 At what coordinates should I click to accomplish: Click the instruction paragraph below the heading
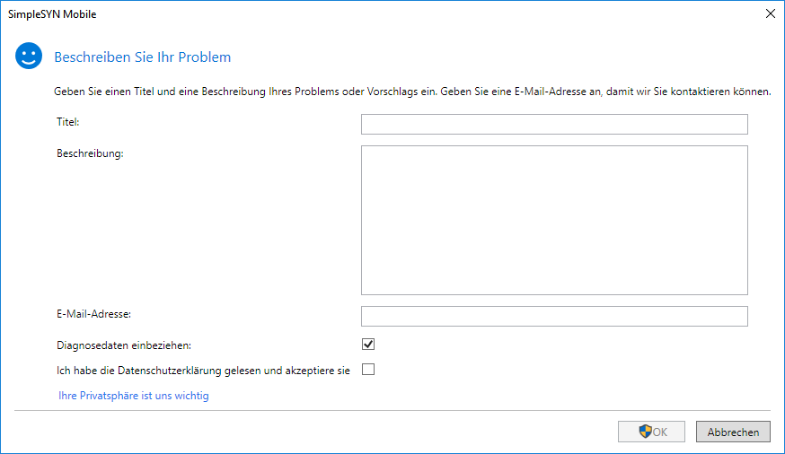coord(413,92)
